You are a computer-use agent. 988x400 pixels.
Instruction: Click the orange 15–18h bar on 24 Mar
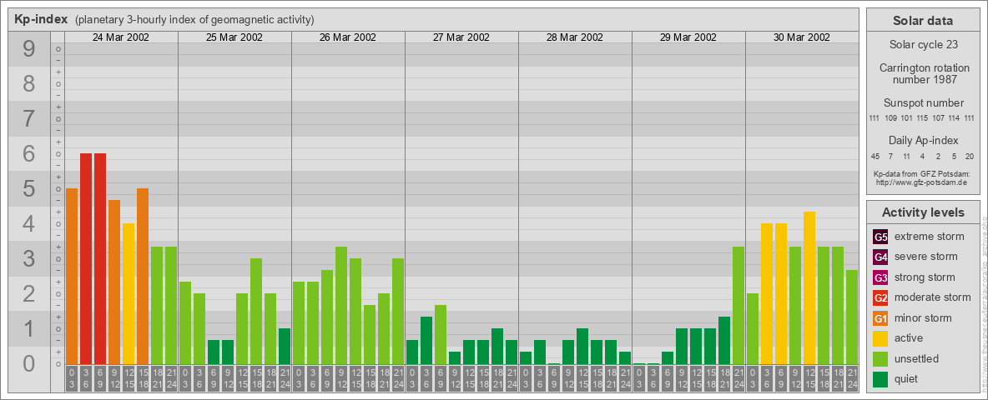pyautogui.click(x=143, y=276)
